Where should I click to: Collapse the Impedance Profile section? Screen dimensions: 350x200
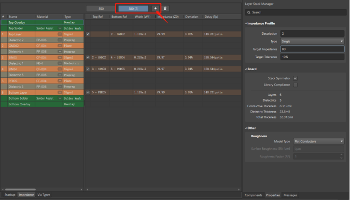pyautogui.click(x=245, y=23)
